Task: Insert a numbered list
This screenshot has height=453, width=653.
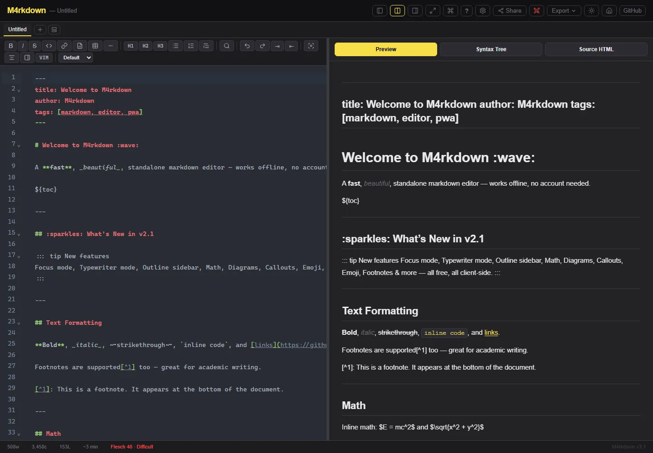Action: (x=191, y=46)
